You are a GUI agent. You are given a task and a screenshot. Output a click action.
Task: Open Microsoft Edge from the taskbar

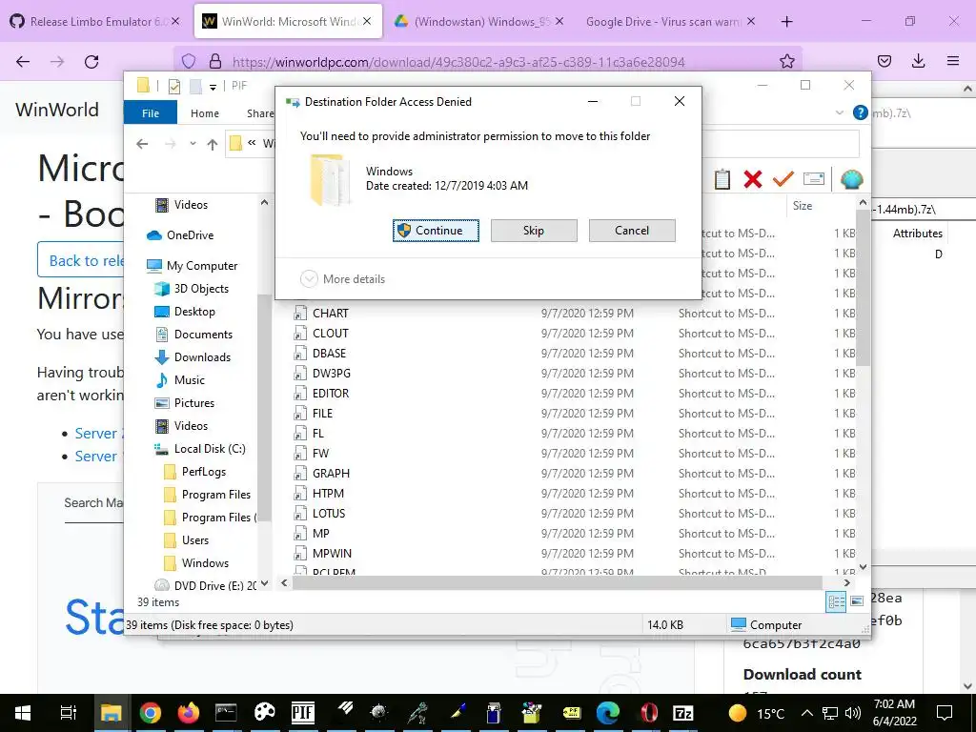tap(607, 712)
